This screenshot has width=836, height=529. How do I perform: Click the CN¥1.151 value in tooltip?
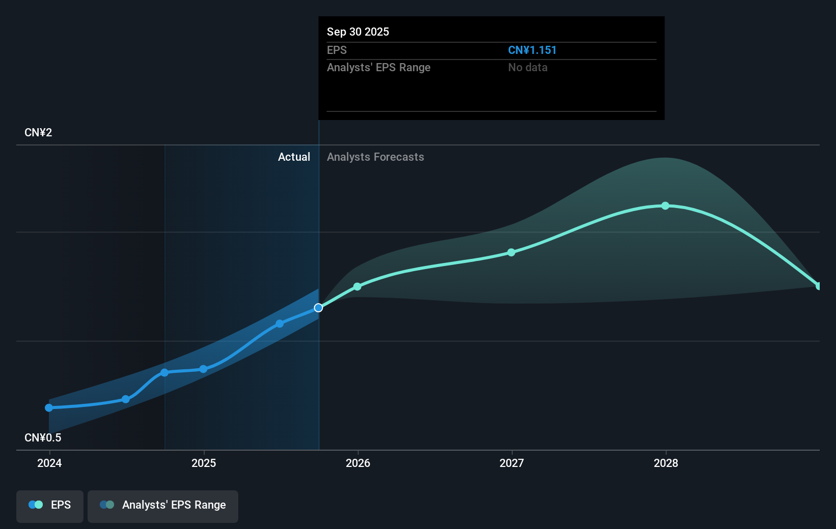point(532,50)
